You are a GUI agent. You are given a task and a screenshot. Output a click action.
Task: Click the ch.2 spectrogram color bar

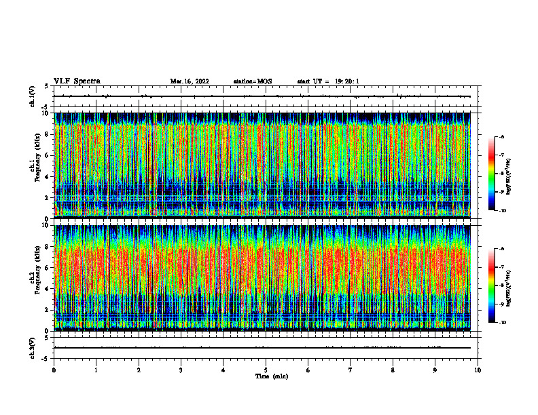(x=491, y=285)
